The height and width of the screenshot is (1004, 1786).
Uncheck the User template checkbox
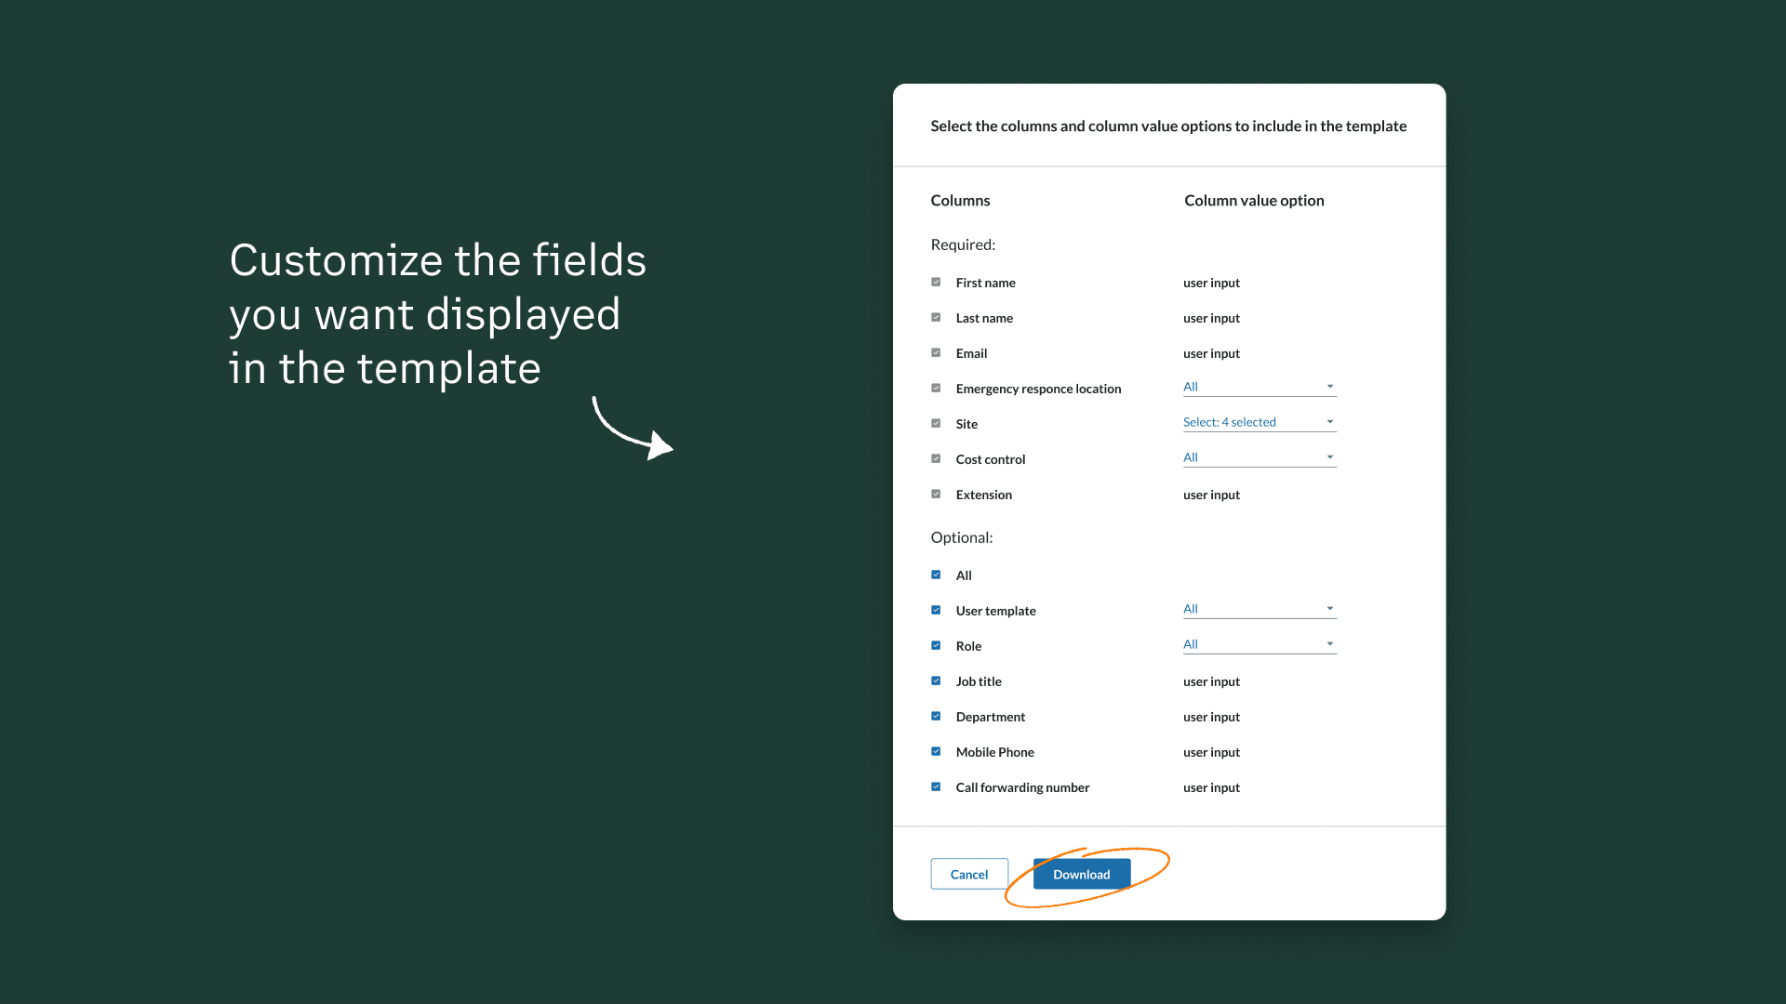pyautogui.click(x=936, y=610)
